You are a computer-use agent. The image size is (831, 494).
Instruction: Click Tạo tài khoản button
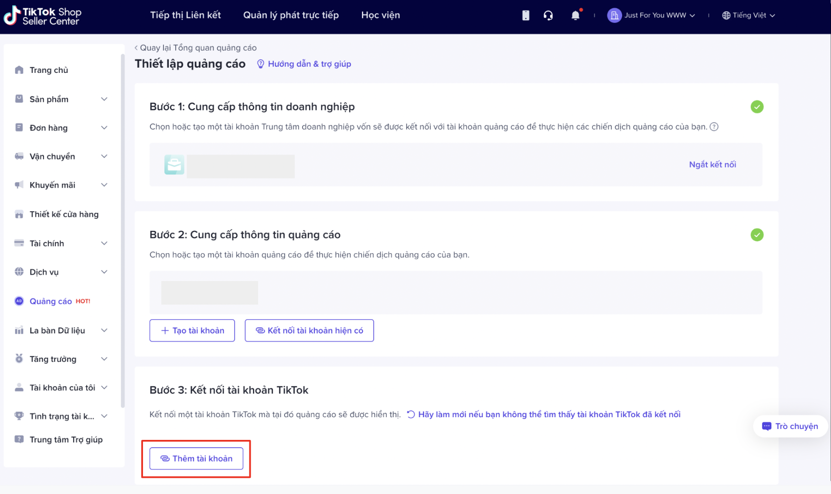[192, 330]
